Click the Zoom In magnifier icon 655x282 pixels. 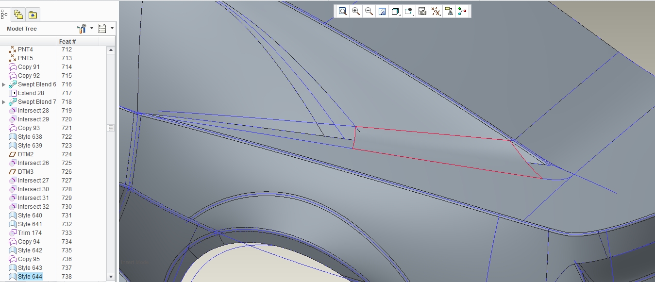(x=356, y=11)
